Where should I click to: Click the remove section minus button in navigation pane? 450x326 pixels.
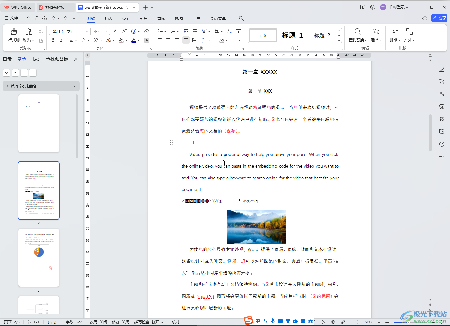[33, 73]
